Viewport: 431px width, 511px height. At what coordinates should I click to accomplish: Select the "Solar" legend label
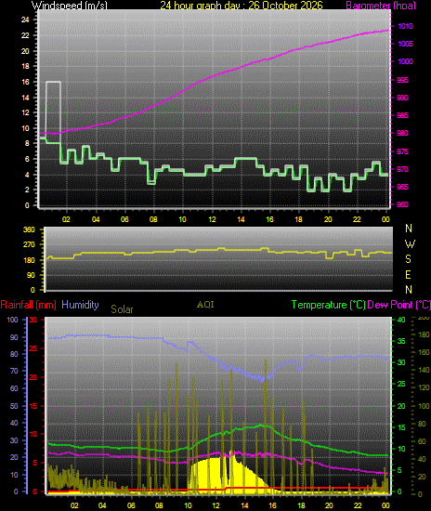[122, 309]
